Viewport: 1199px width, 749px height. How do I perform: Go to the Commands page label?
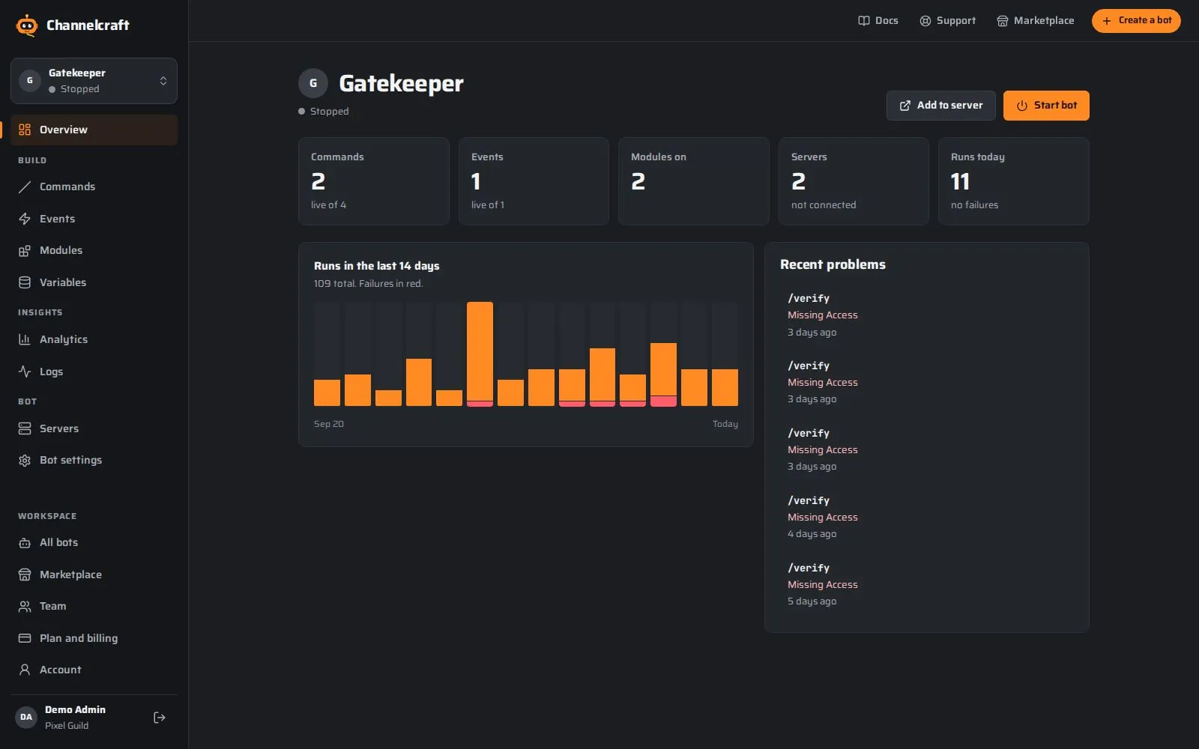click(x=67, y=187)
